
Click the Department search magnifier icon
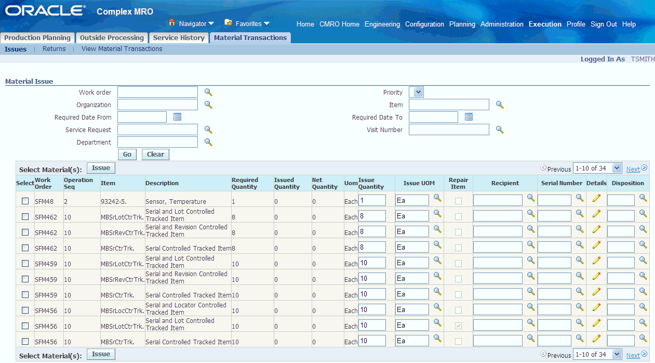(208, 142)
